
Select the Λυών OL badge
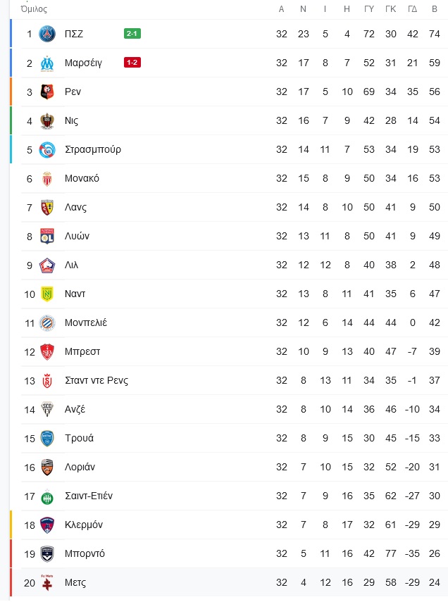tap(47, 236)
